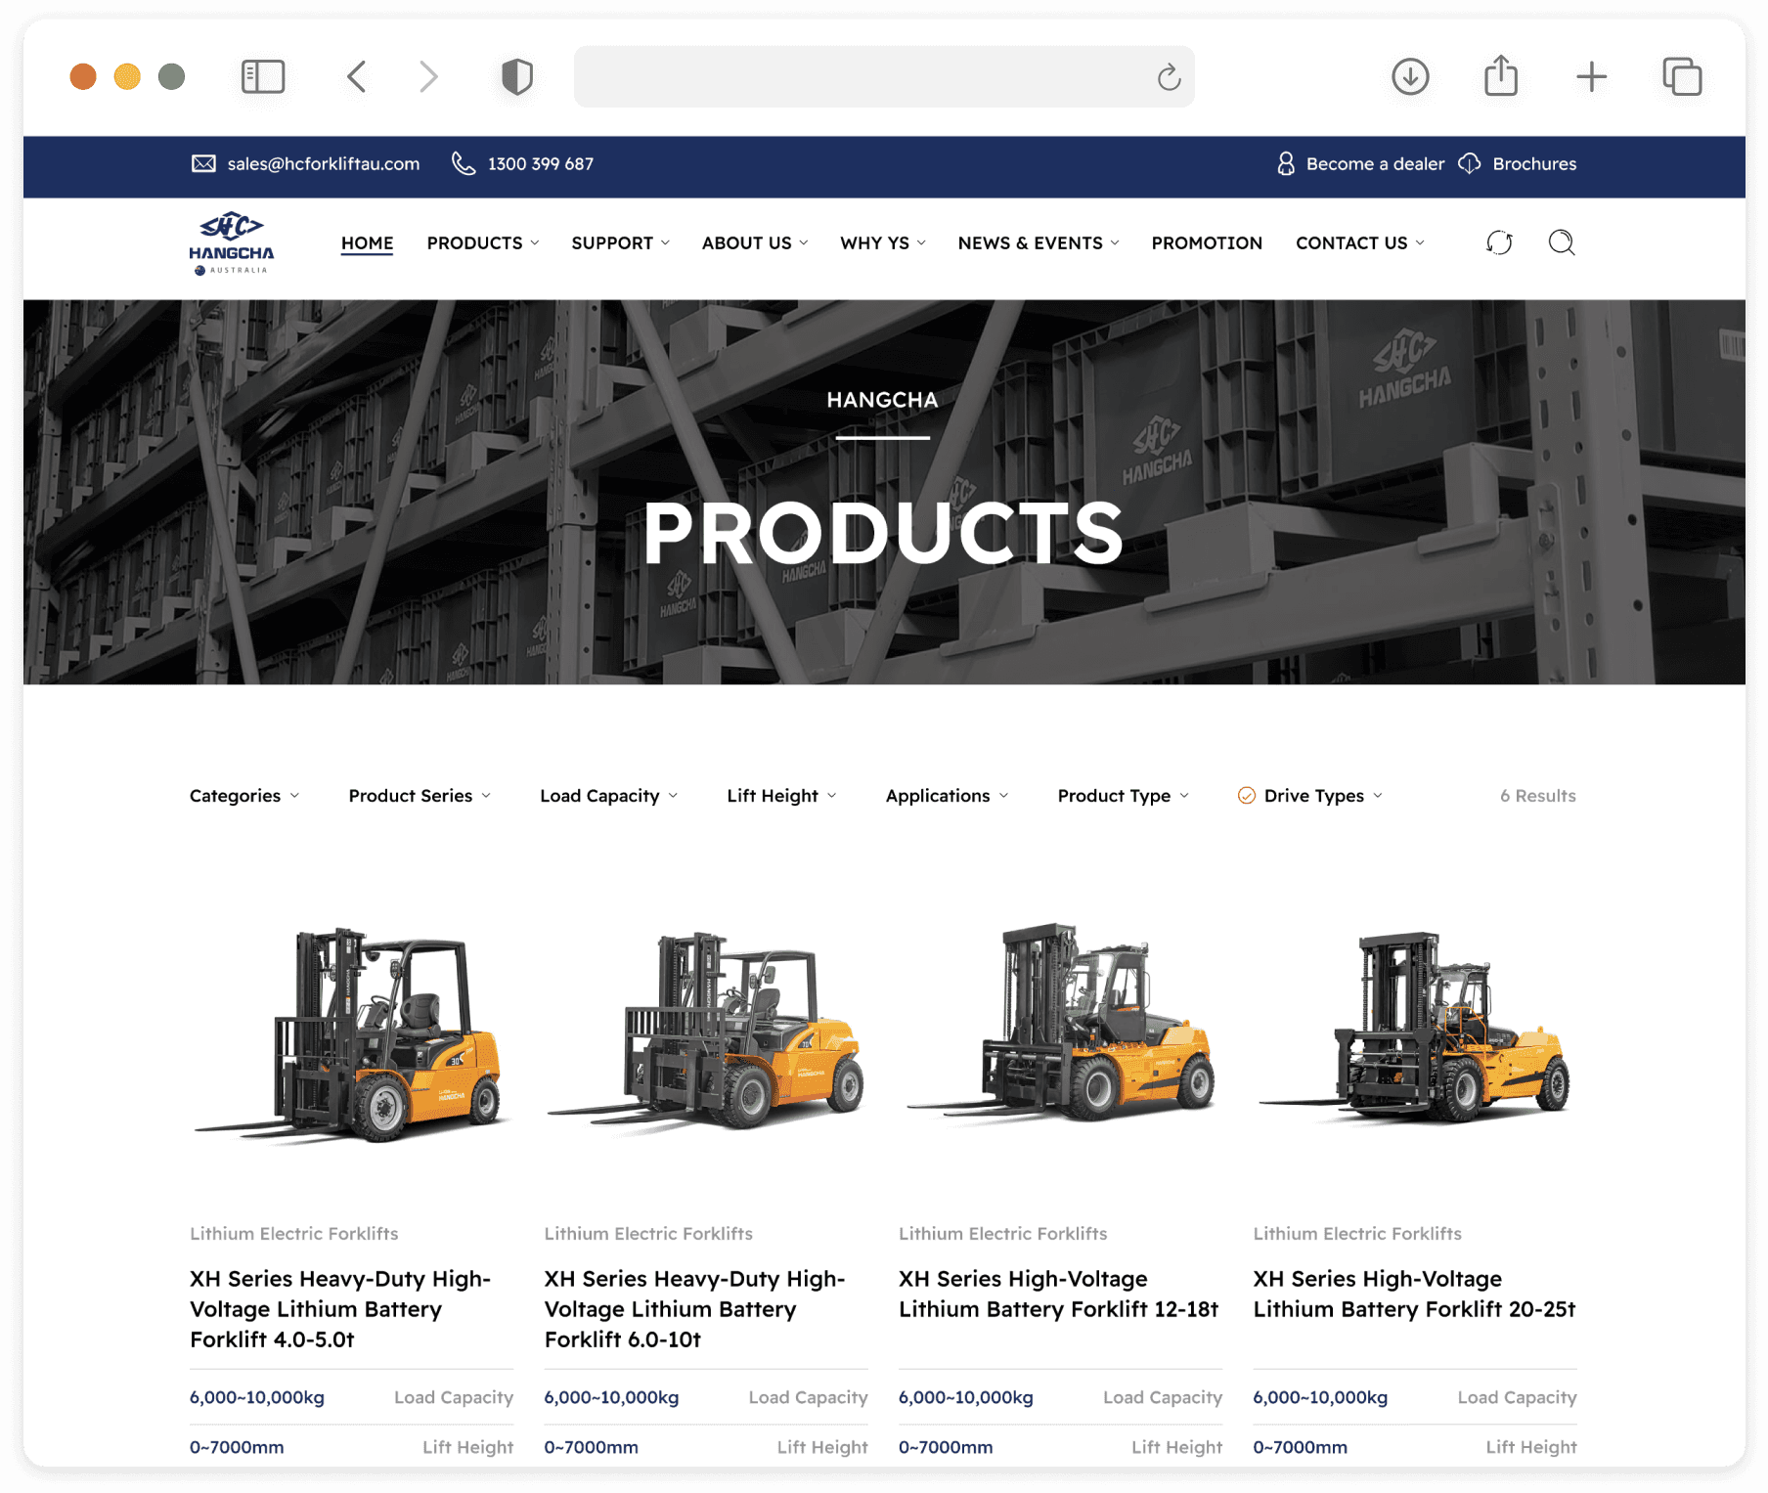Click the Become a dealer link
This screenshot has width=1768, height=1493.
[x=1360, y=164]
